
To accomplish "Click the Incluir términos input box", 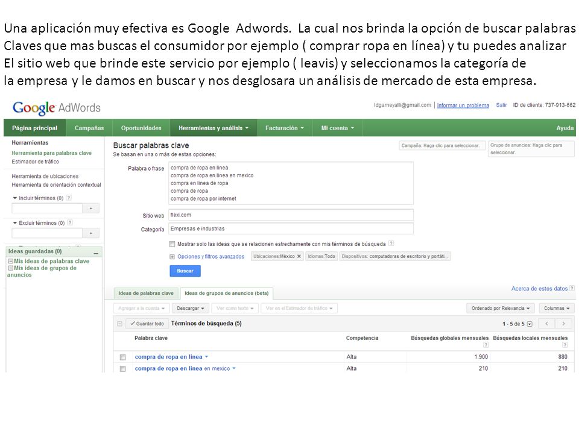I will (47, 209).
